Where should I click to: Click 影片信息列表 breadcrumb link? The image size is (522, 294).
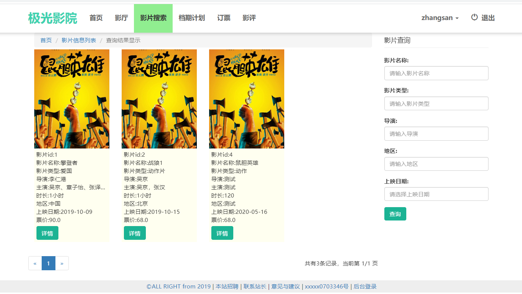point(79,40)
